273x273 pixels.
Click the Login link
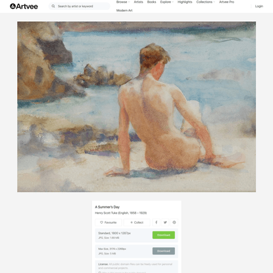[x=259, y=6]
